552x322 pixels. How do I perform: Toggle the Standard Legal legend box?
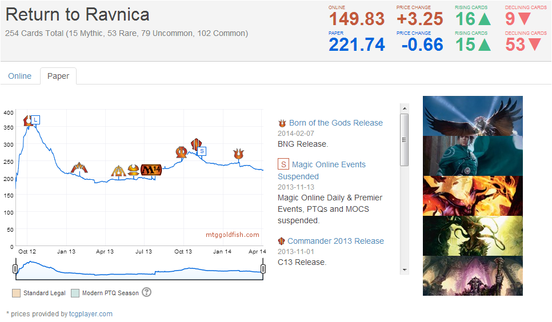point(16,293)
